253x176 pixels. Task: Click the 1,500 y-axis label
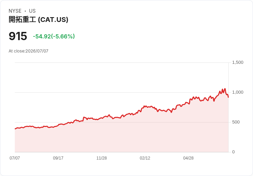238,62
